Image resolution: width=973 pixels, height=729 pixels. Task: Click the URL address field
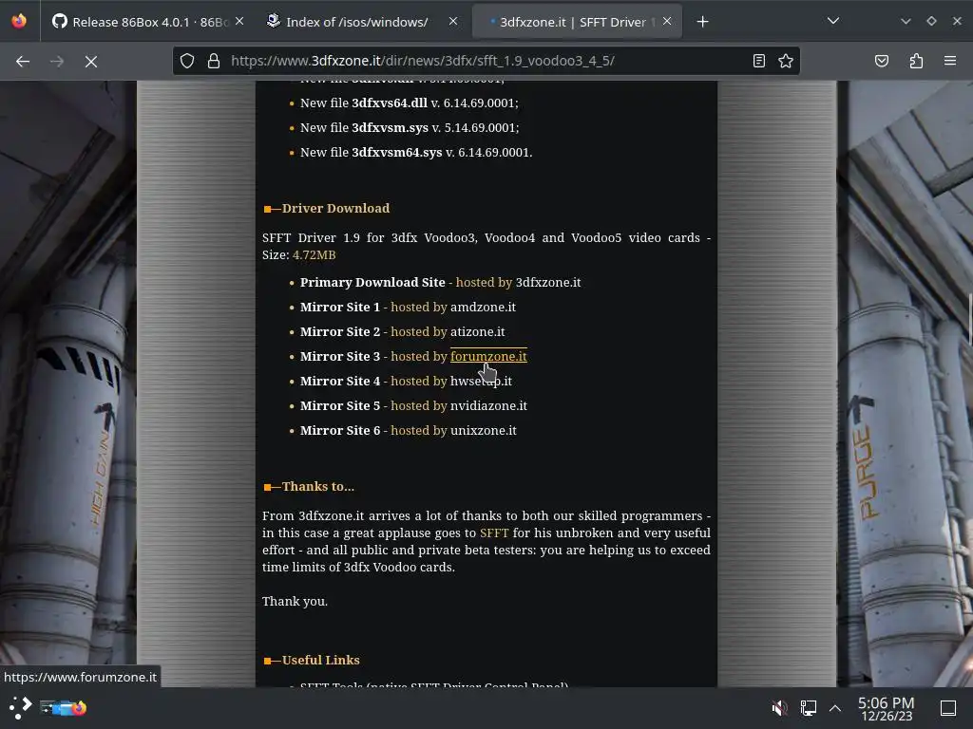click(x=484, y=61)
